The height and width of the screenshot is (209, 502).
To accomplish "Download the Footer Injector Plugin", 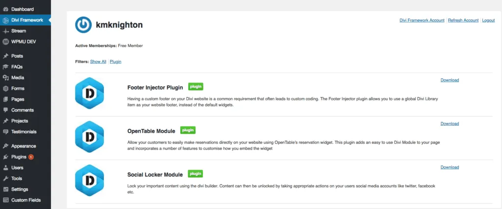I will (x=450, y=80).
